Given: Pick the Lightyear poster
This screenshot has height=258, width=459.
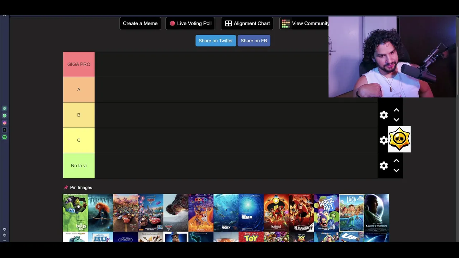Looking at the screenshot, I should [377, 213].
